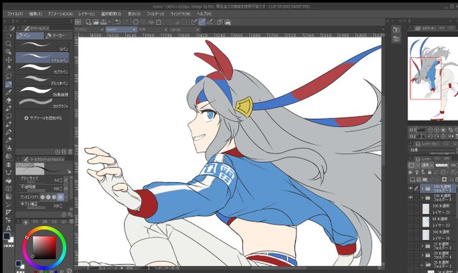Click the Redo arrow icon
The width and height of the screenshot is (458, 273).
point(125,22)
